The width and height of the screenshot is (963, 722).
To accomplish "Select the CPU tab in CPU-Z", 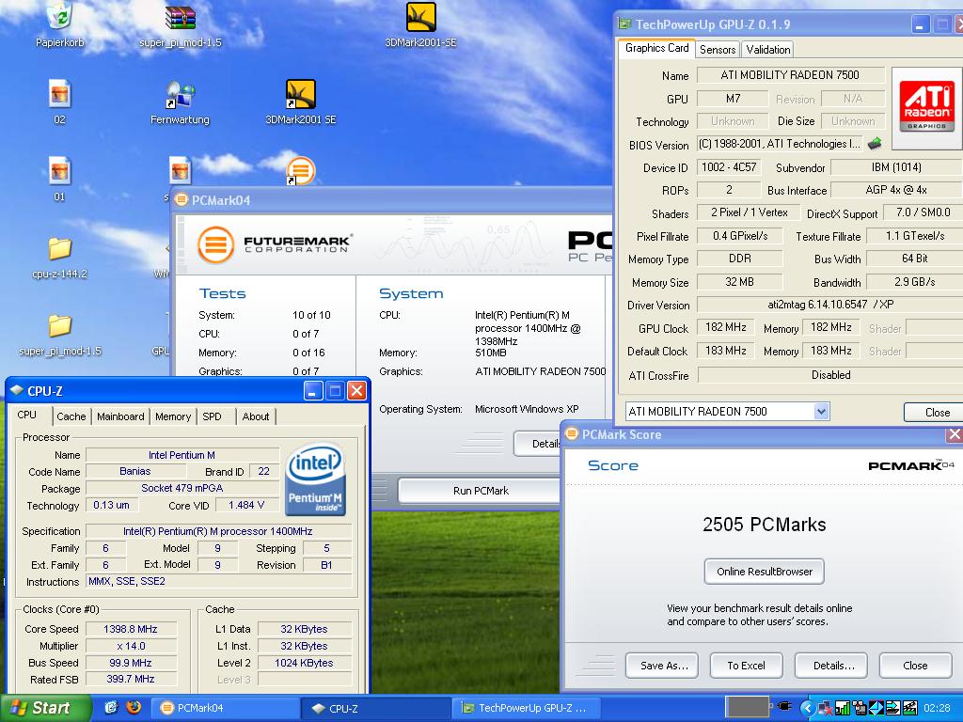I will click(x=27, y=415).
